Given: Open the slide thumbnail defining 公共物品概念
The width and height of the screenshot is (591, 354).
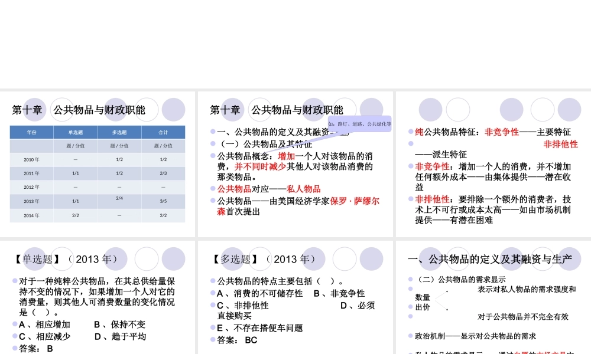Looking at the screenshot, I should tap(295, 164).
